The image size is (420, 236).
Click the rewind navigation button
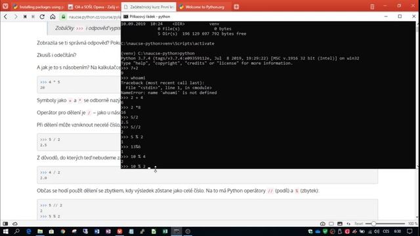coord(25,17)
